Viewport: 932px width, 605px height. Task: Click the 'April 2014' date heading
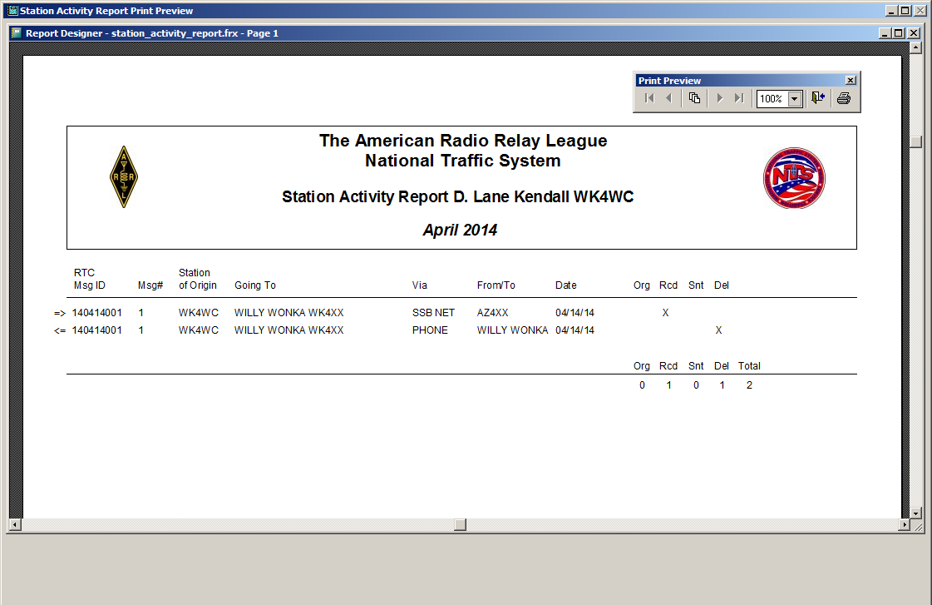coord(460,231)
